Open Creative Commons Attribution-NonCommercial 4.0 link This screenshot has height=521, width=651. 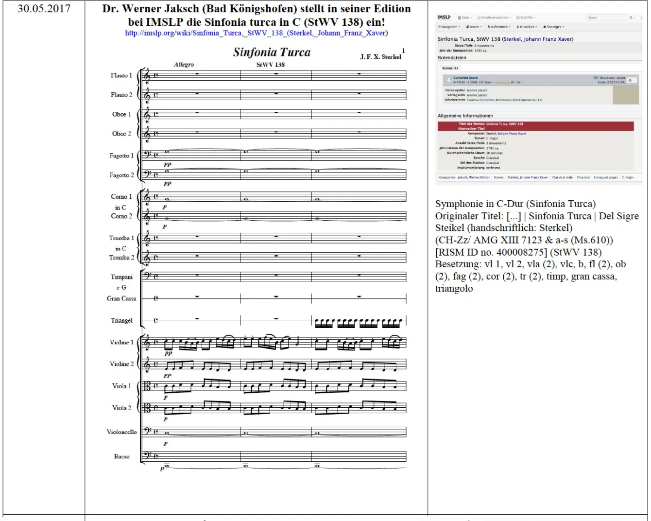coord(504,100)
